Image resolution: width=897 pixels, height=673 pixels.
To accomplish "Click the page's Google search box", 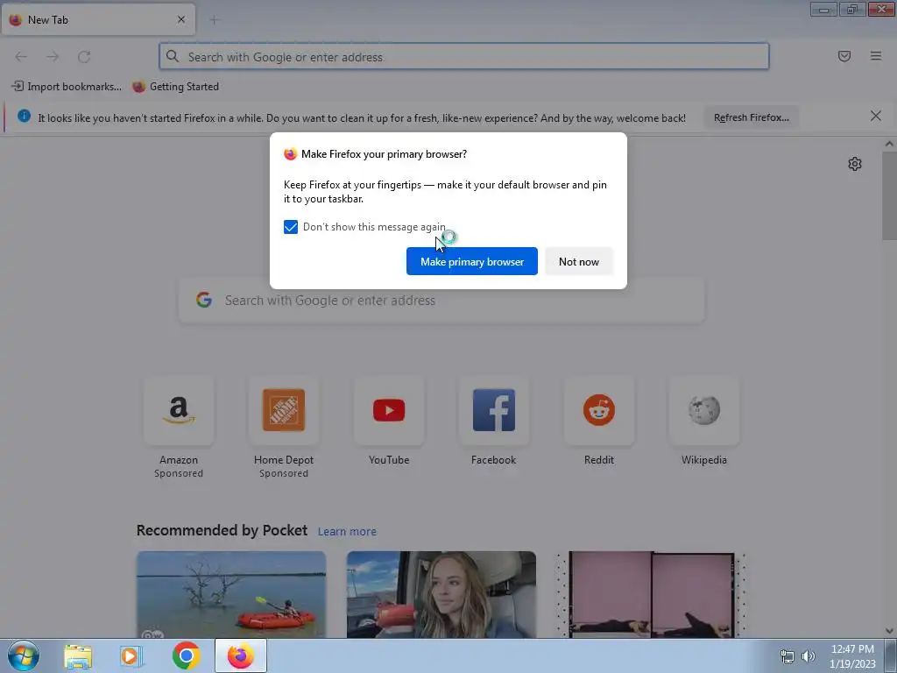I will click(442, 301).
